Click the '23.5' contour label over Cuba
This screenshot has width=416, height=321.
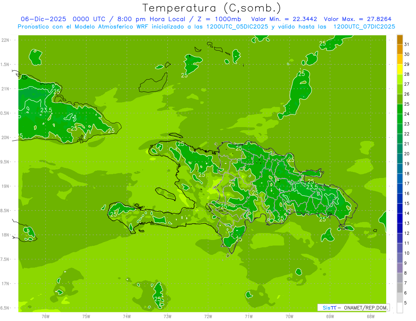tap(46, 110)
